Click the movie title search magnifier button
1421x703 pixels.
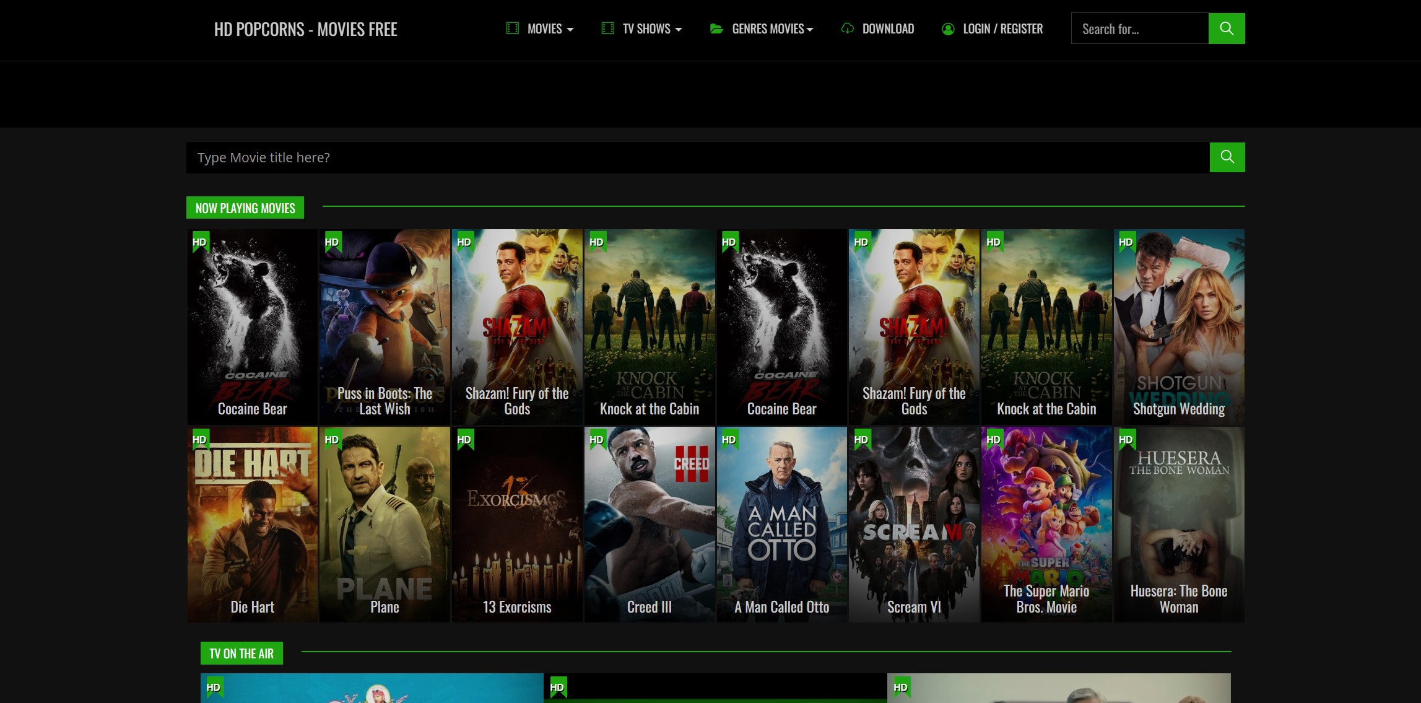click(1227, 157)
